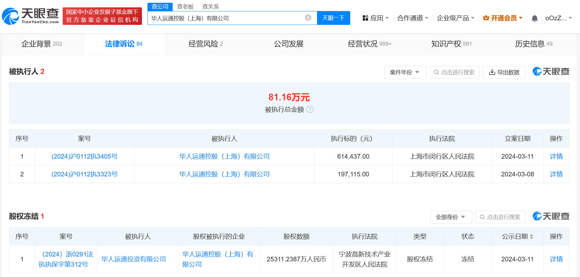
Task: Open the oOzZ user account menu
Action: tap(558, 18)
